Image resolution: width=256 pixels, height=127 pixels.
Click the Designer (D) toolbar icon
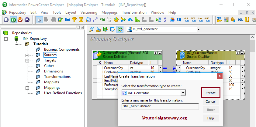click(13, 20)
